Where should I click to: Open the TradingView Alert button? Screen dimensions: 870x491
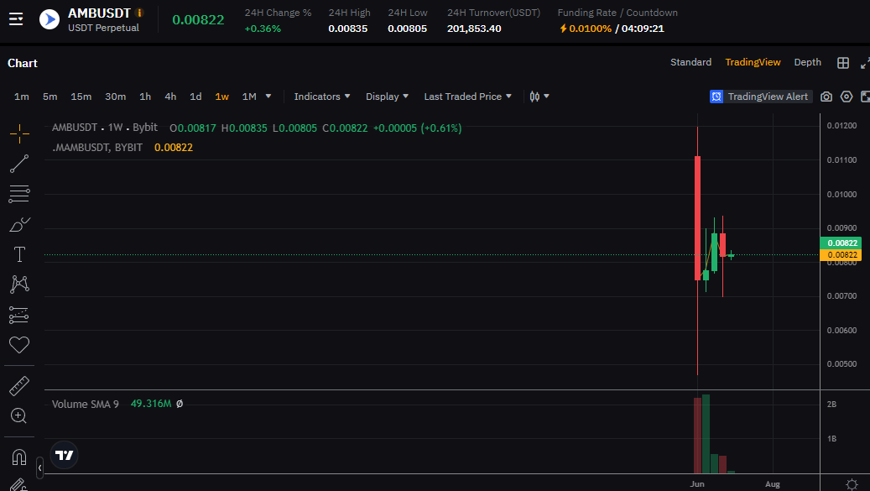coord(761,97)
